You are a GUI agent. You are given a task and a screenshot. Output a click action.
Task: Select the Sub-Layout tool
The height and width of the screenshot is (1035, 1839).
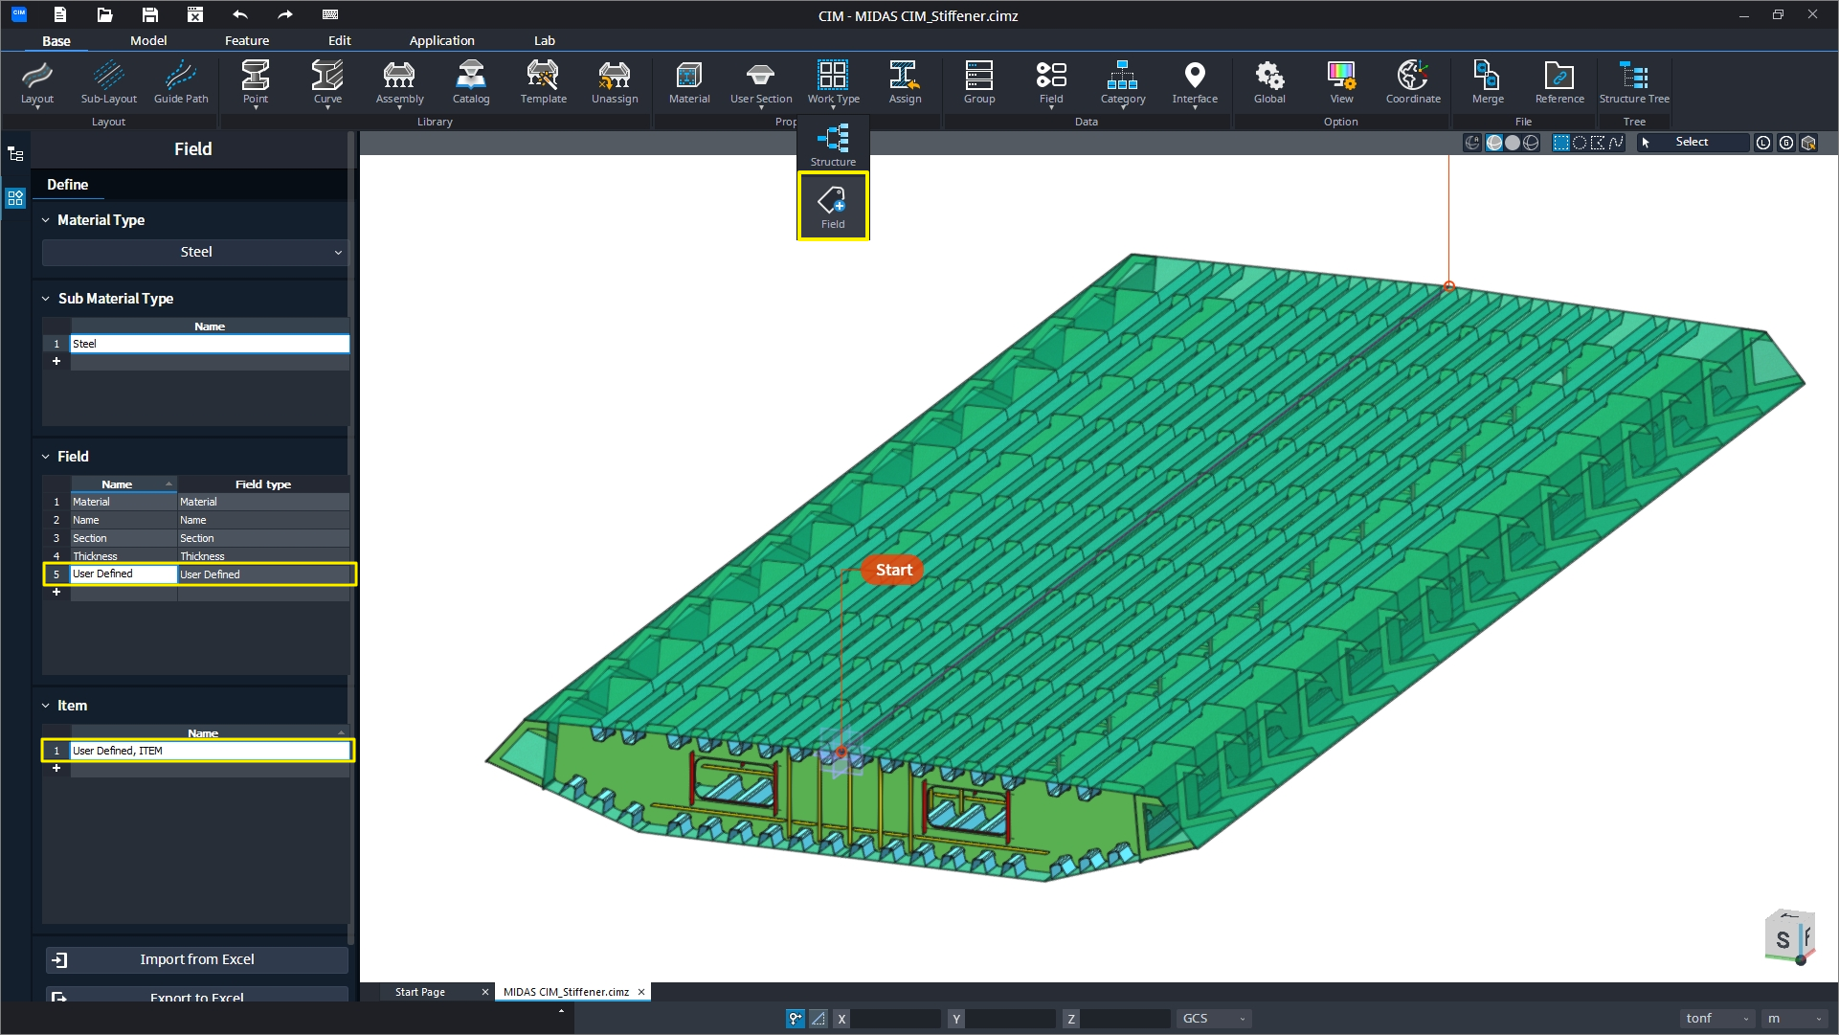[x=108, y=82]
